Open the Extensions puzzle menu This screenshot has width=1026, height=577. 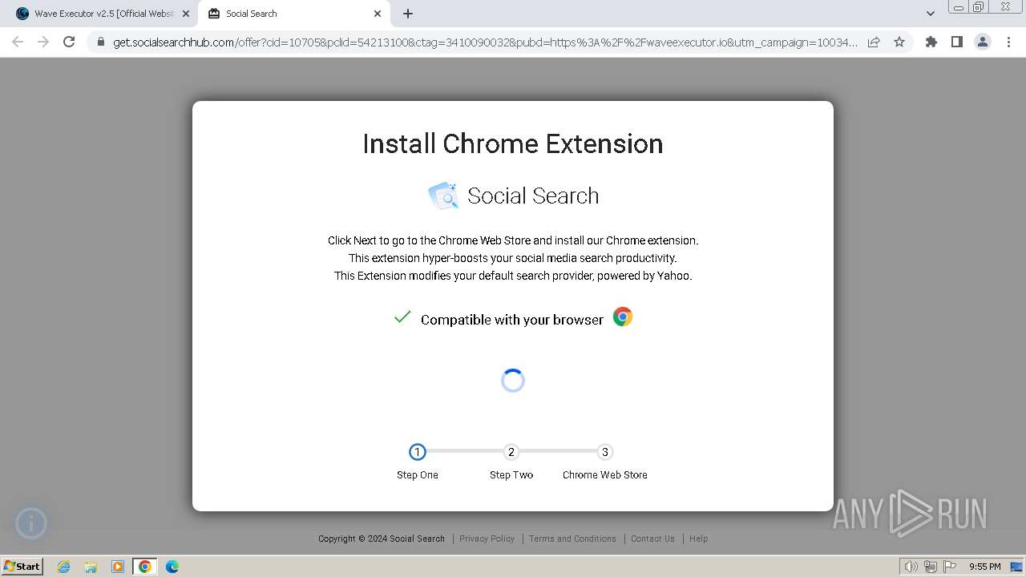(931, 42)
